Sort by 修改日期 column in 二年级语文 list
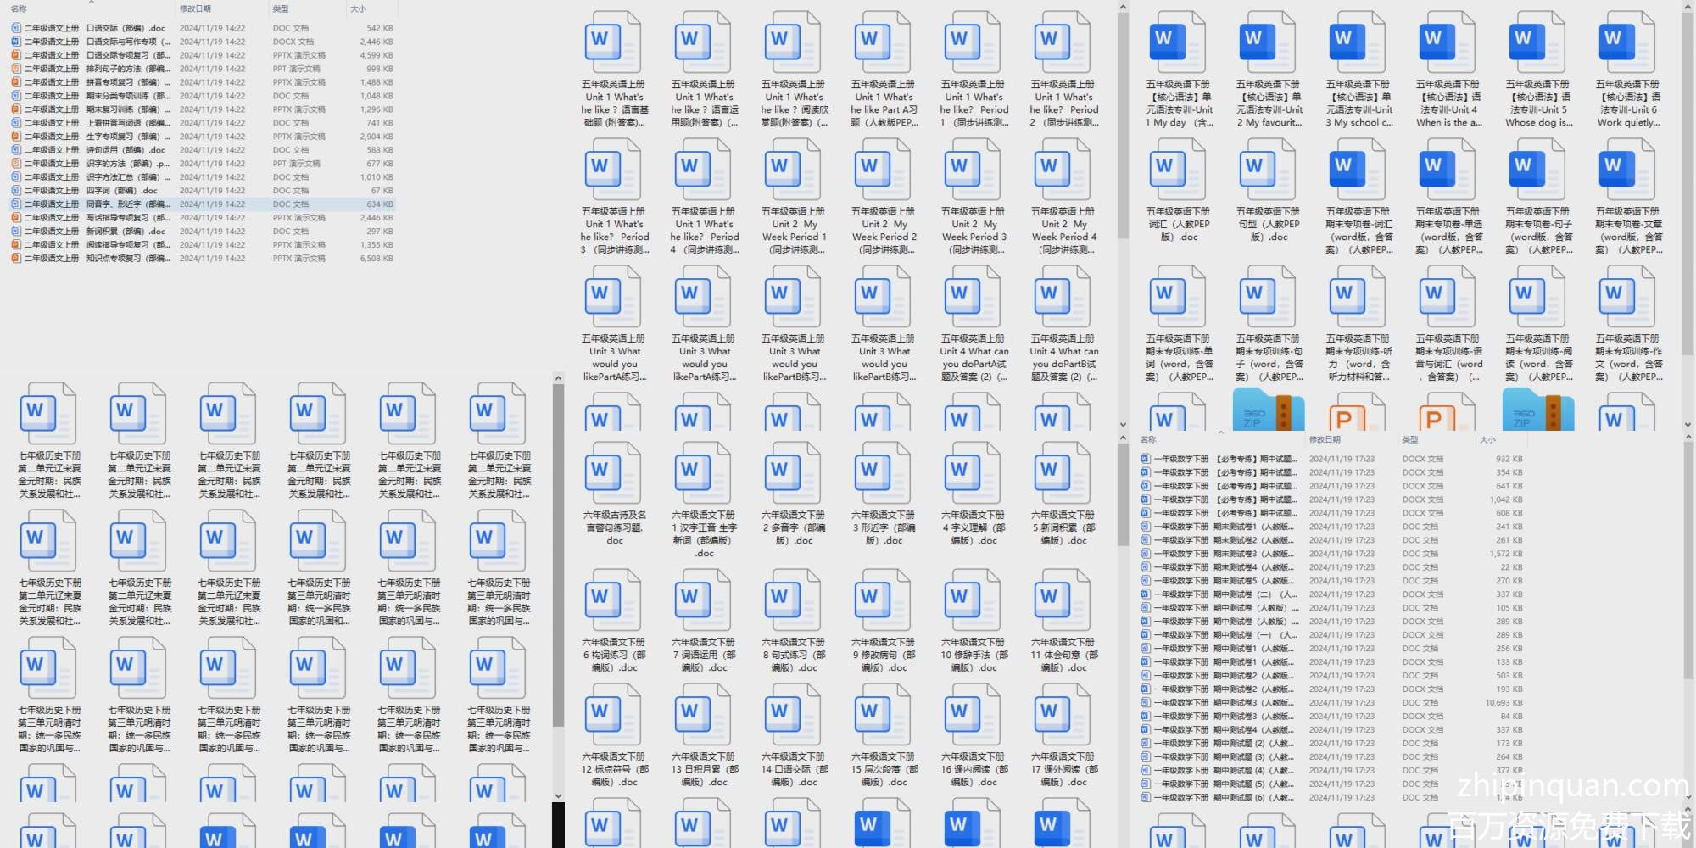The width and height of the screenshot is (1696, 848). point(195,9)
